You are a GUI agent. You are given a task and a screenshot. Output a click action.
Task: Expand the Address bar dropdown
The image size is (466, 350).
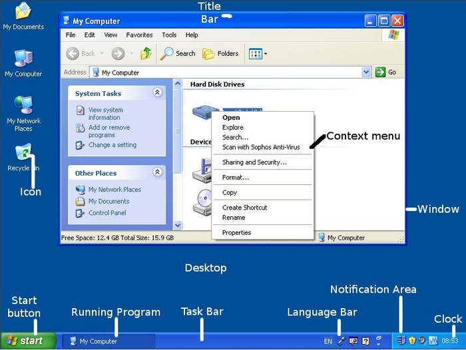pos(366,73)
